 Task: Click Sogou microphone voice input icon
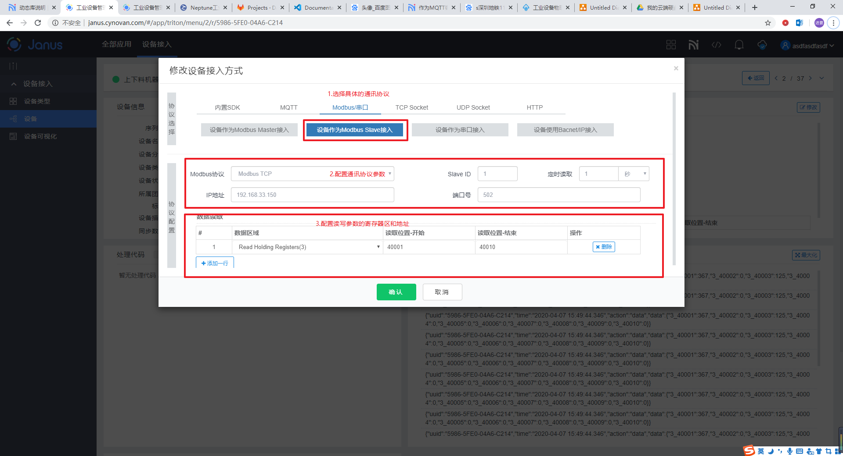coord(790,451)
